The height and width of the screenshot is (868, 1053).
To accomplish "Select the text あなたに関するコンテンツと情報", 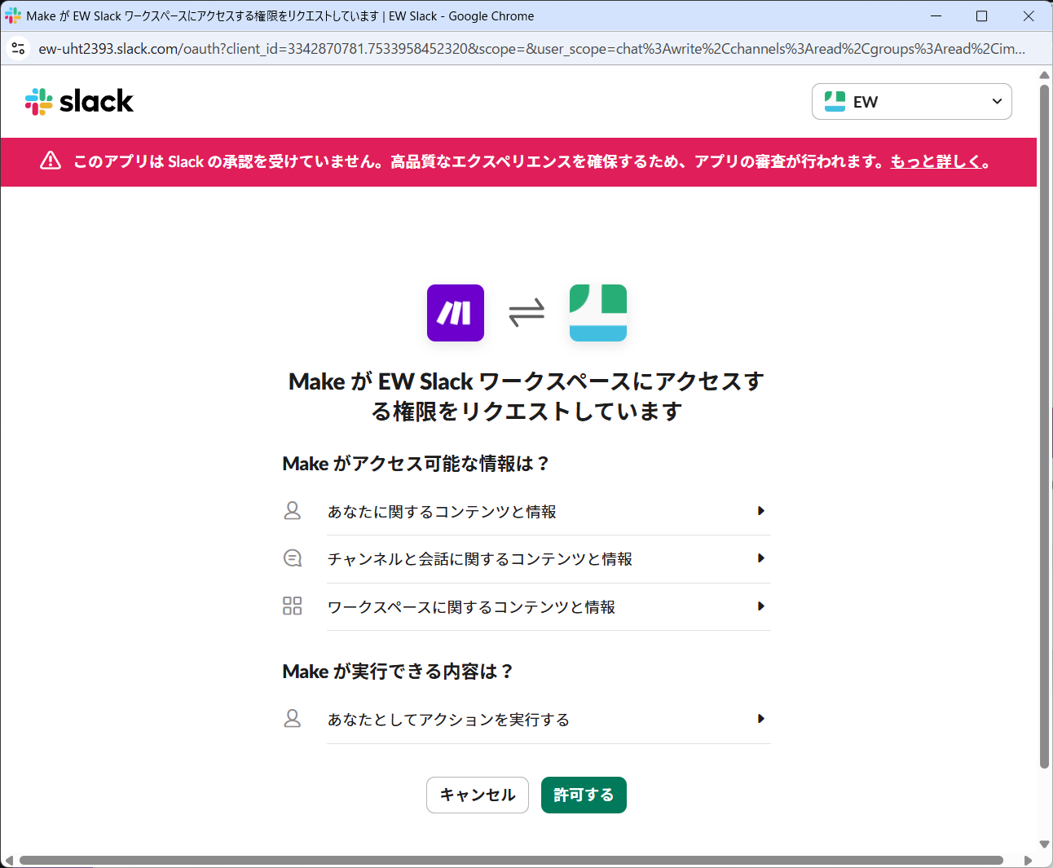I will point(442,512).
